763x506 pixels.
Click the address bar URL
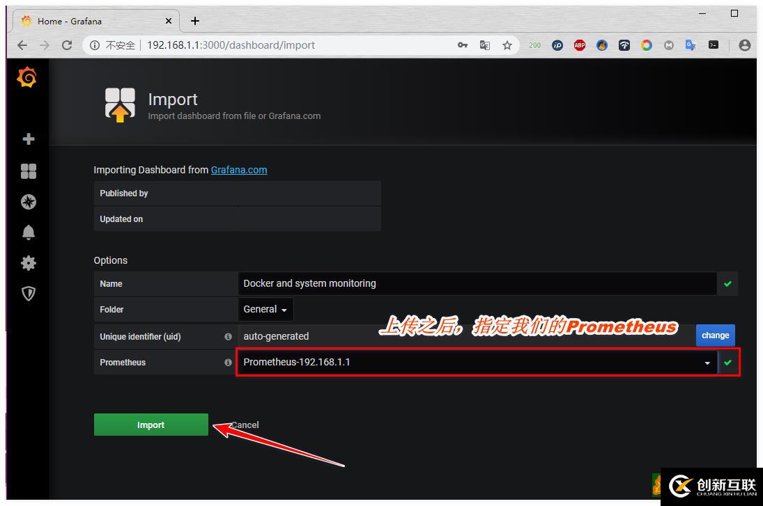(231, 45)
